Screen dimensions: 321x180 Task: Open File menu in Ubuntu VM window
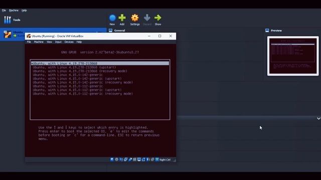point(29,42)
